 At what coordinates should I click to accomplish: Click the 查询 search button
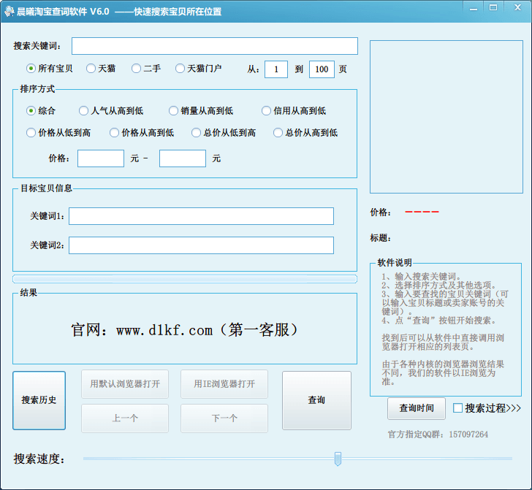click(x=316, y=400)
